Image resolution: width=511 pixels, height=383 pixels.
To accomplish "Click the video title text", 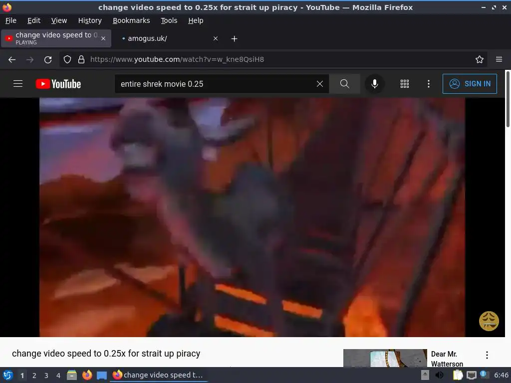I will point(106,354).
